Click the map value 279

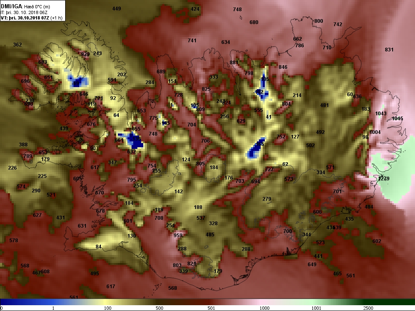coord(267,199)
